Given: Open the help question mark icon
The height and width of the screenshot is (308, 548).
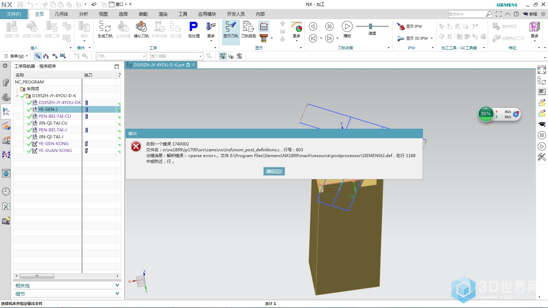Looking at the screenshot, I should (516, 14).
